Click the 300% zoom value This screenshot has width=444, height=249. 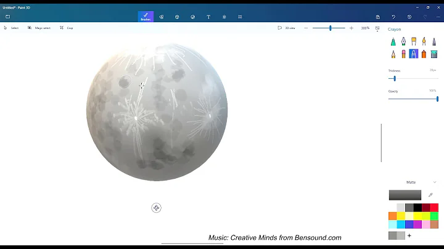365,28
